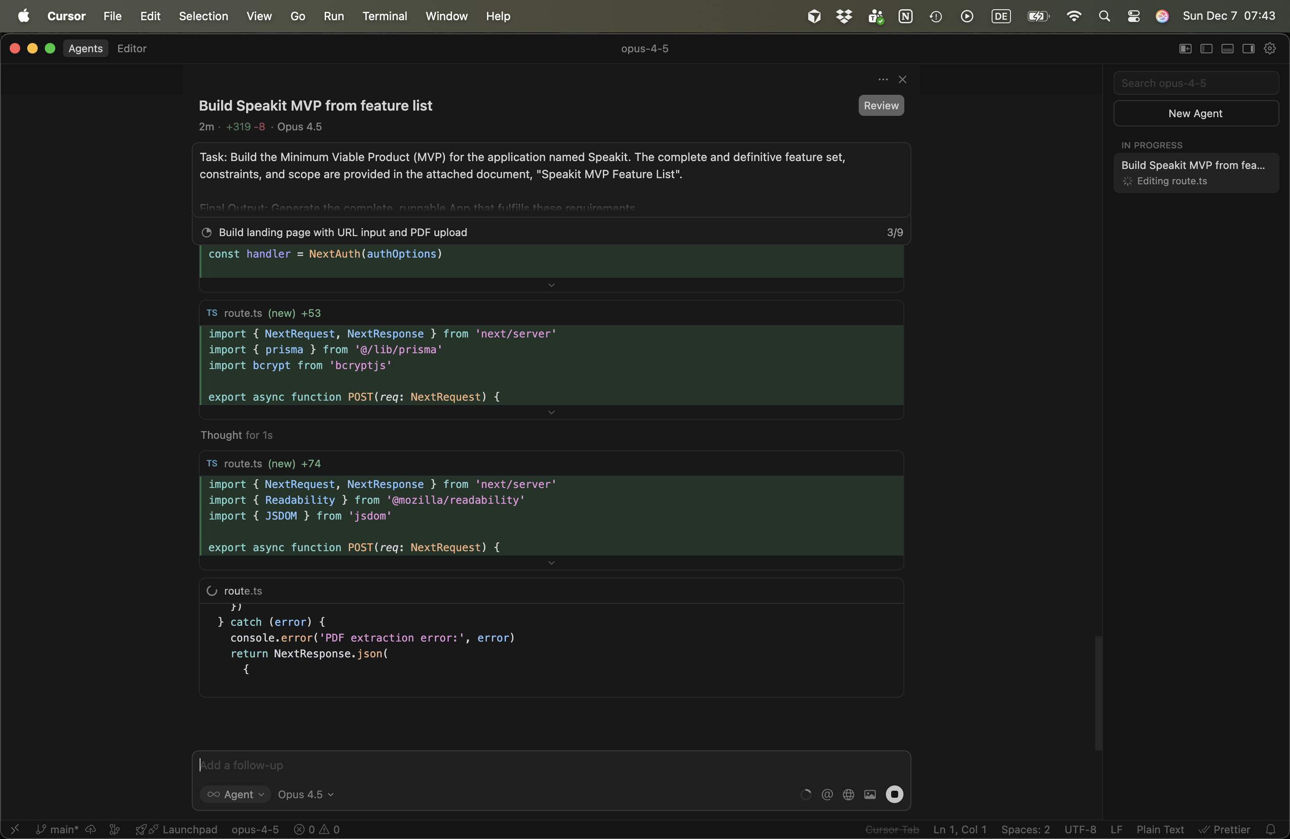The image size is (1290, 839).
Task: Open the three-dots more options menu
Action: pos(882,79)
